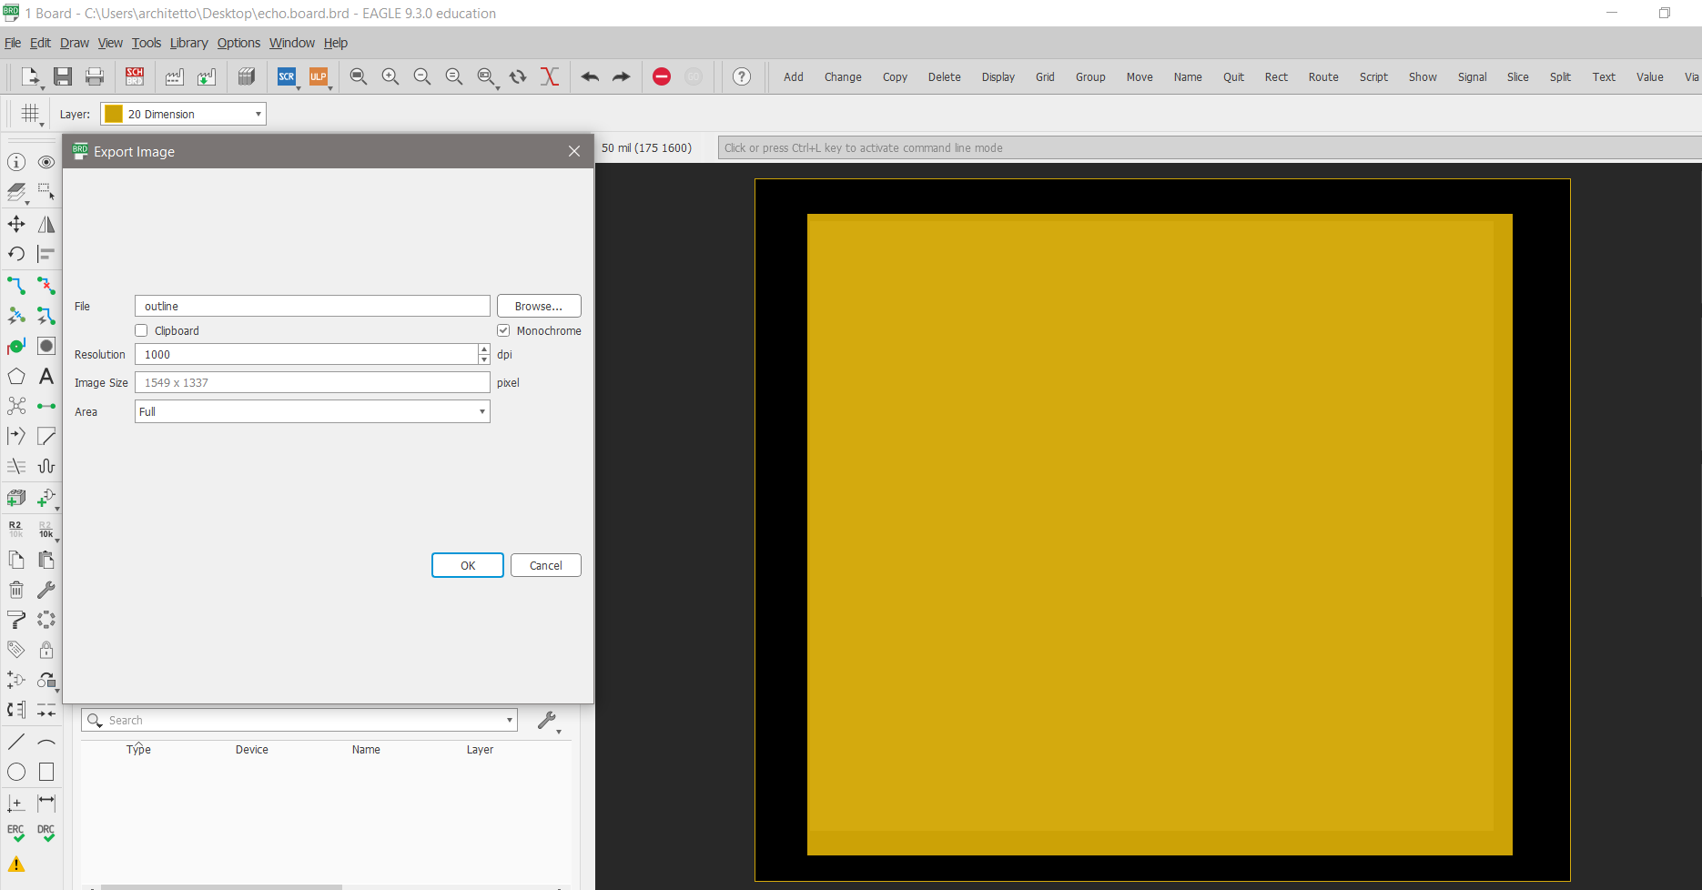Cancel the Export Image dialog
Screen dimensions: 1702x890
point(546,565)
